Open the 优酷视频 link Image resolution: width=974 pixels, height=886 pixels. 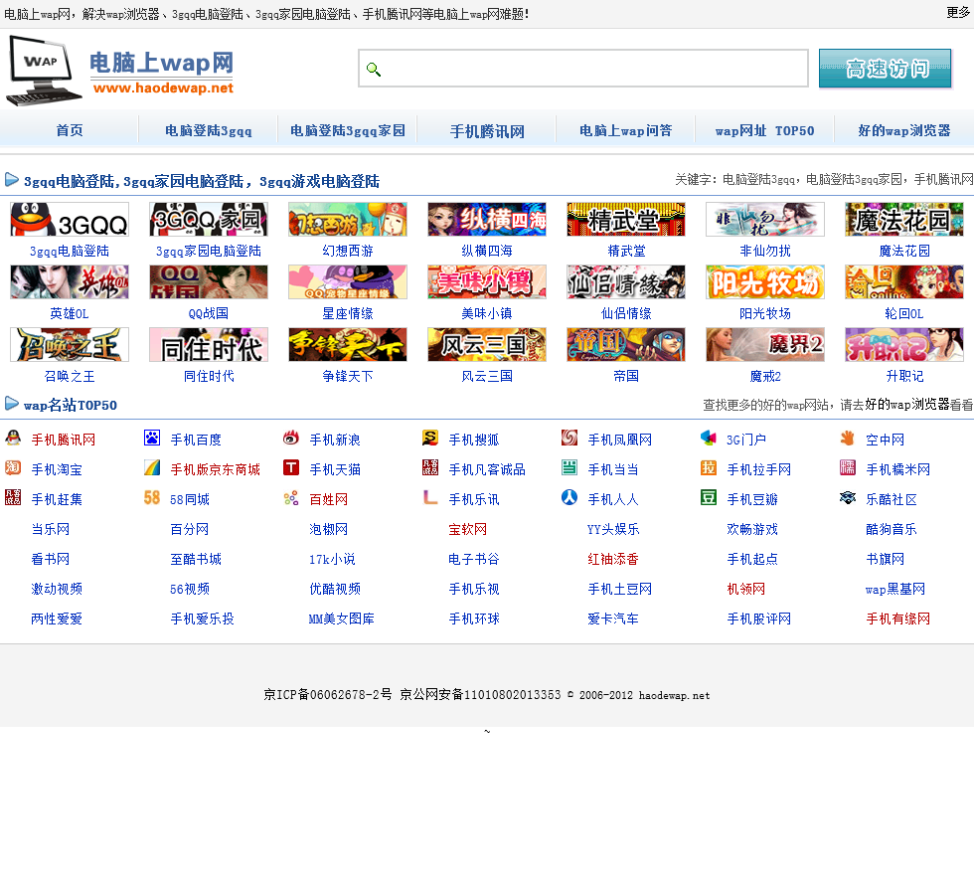[x=335, y=589]
